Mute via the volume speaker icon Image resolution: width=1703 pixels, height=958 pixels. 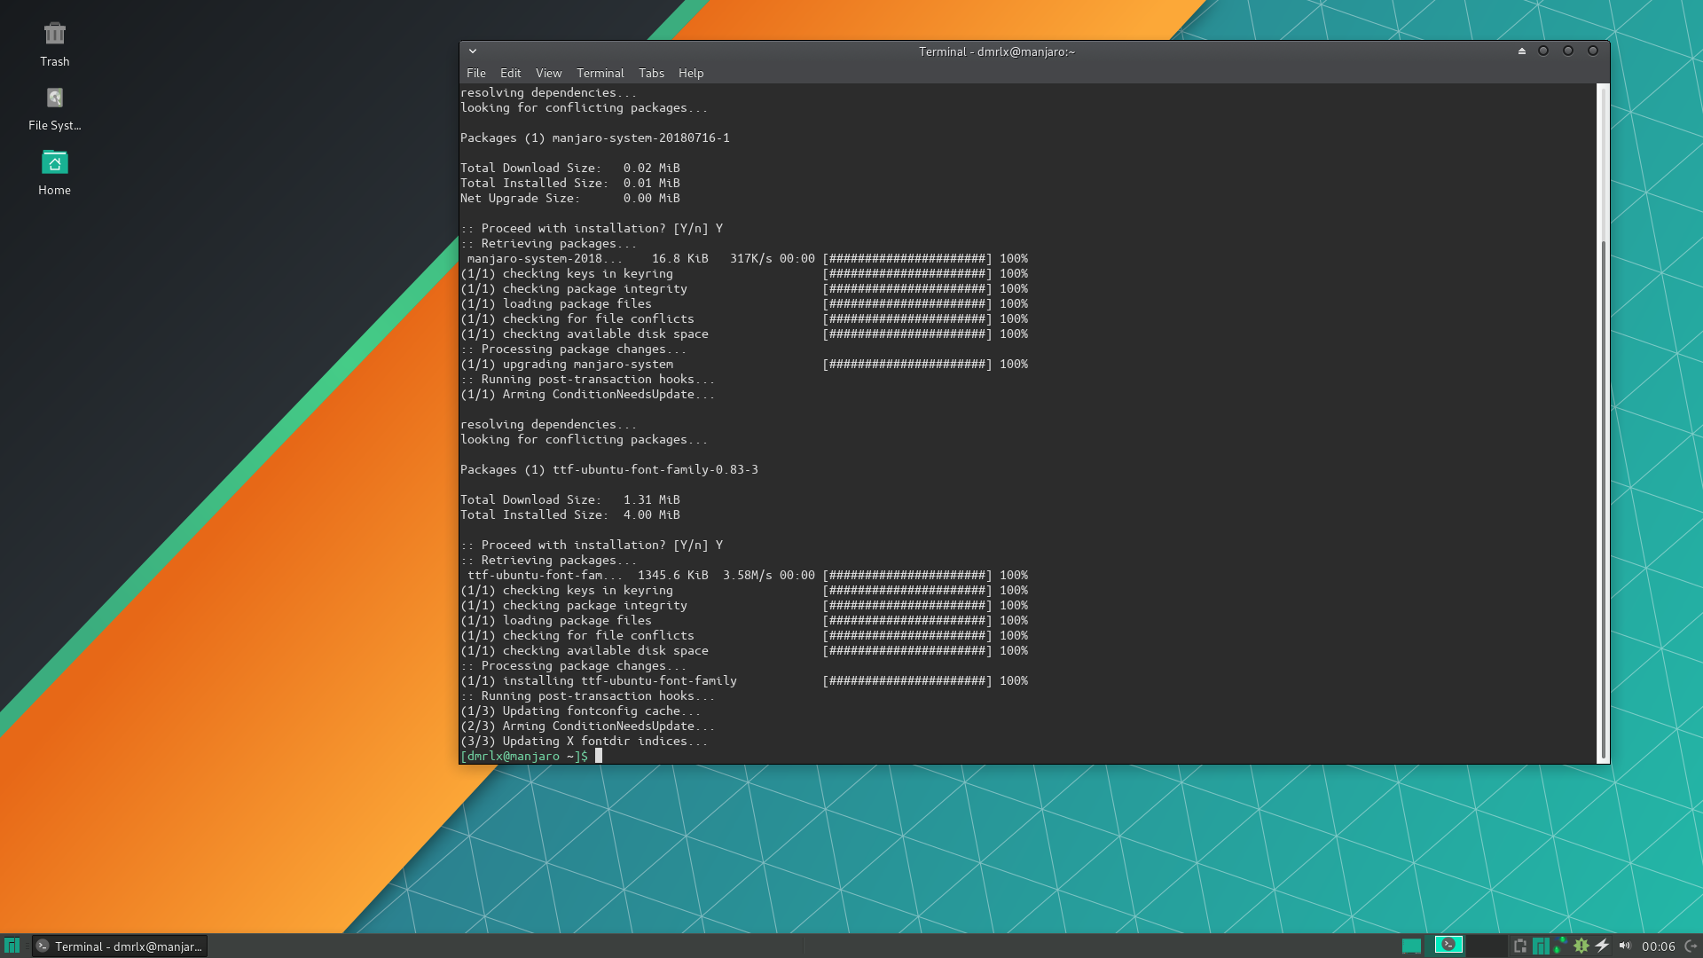click(x=1625, y=946)
